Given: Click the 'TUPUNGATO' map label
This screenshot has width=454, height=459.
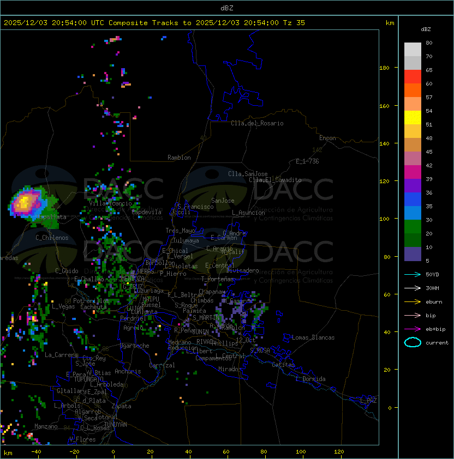Looking at the screenshot, I should click(x=89, y=379).
